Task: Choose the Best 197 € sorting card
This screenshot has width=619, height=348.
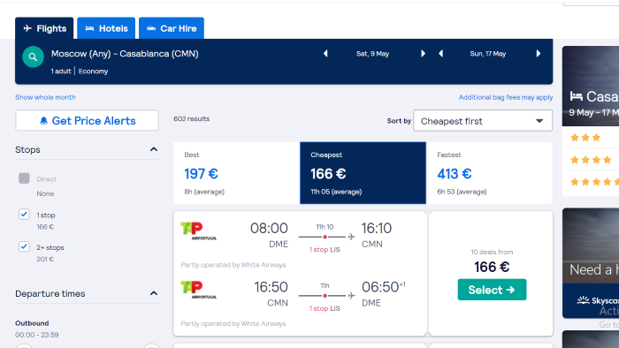Action: click(236, 173)
